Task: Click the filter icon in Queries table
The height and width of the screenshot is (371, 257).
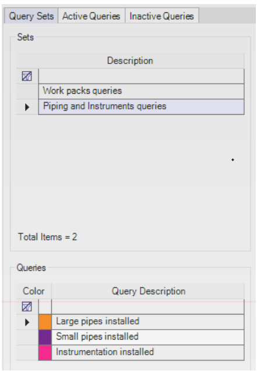Action: click(27, 306)
